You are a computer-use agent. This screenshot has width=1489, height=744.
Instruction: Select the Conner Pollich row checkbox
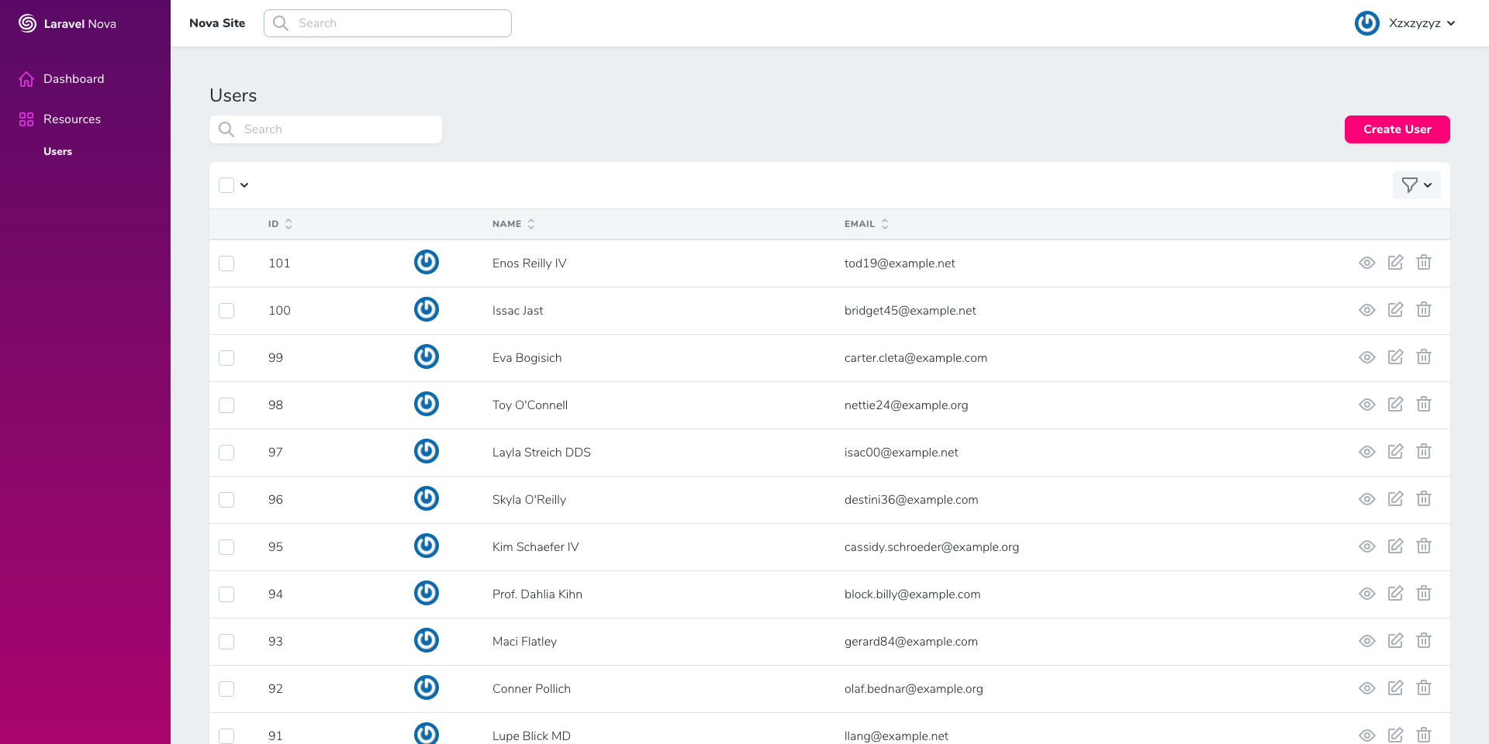[226, 689]
